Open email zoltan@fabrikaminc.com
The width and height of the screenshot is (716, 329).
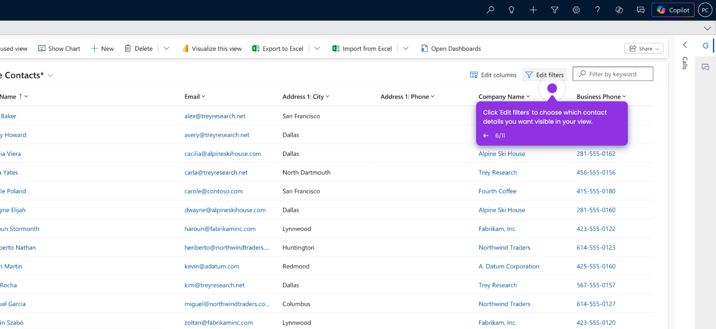click(x=218, y=323)
